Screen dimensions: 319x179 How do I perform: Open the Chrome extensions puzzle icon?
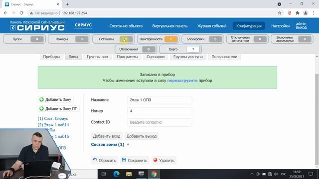298,13
